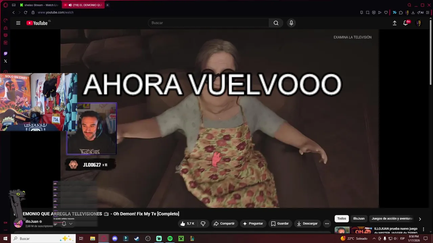Click the pinboard pin icon in toolbar

pyautogui.click(x=362, y=12)
